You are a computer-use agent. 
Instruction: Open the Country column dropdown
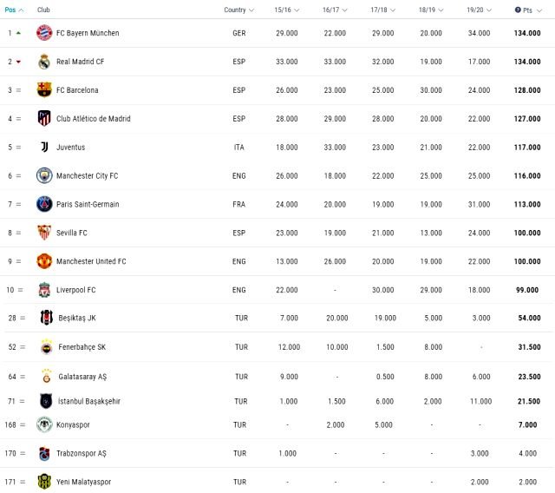[x=238, y=10]
